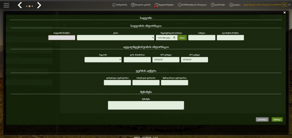Expand the region dropdown
292x138 pixels.
[103, 60]
